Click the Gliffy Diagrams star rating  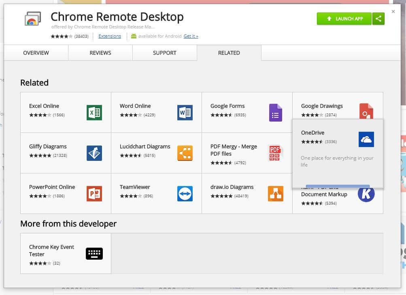click(40, 156)
